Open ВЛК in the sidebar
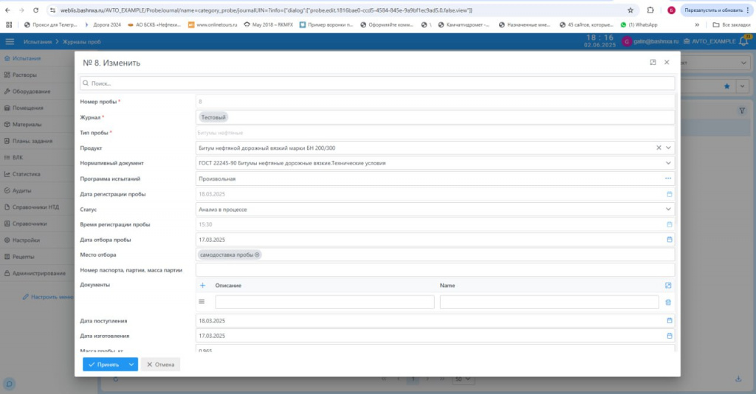 point(18,157)
